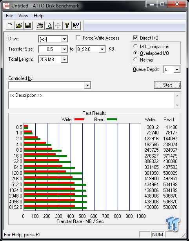
Task: Open the Drive dropdown showing [-d-]
Action: [x=64, y=39]
